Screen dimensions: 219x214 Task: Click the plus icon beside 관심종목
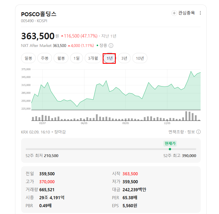point(174,13)
